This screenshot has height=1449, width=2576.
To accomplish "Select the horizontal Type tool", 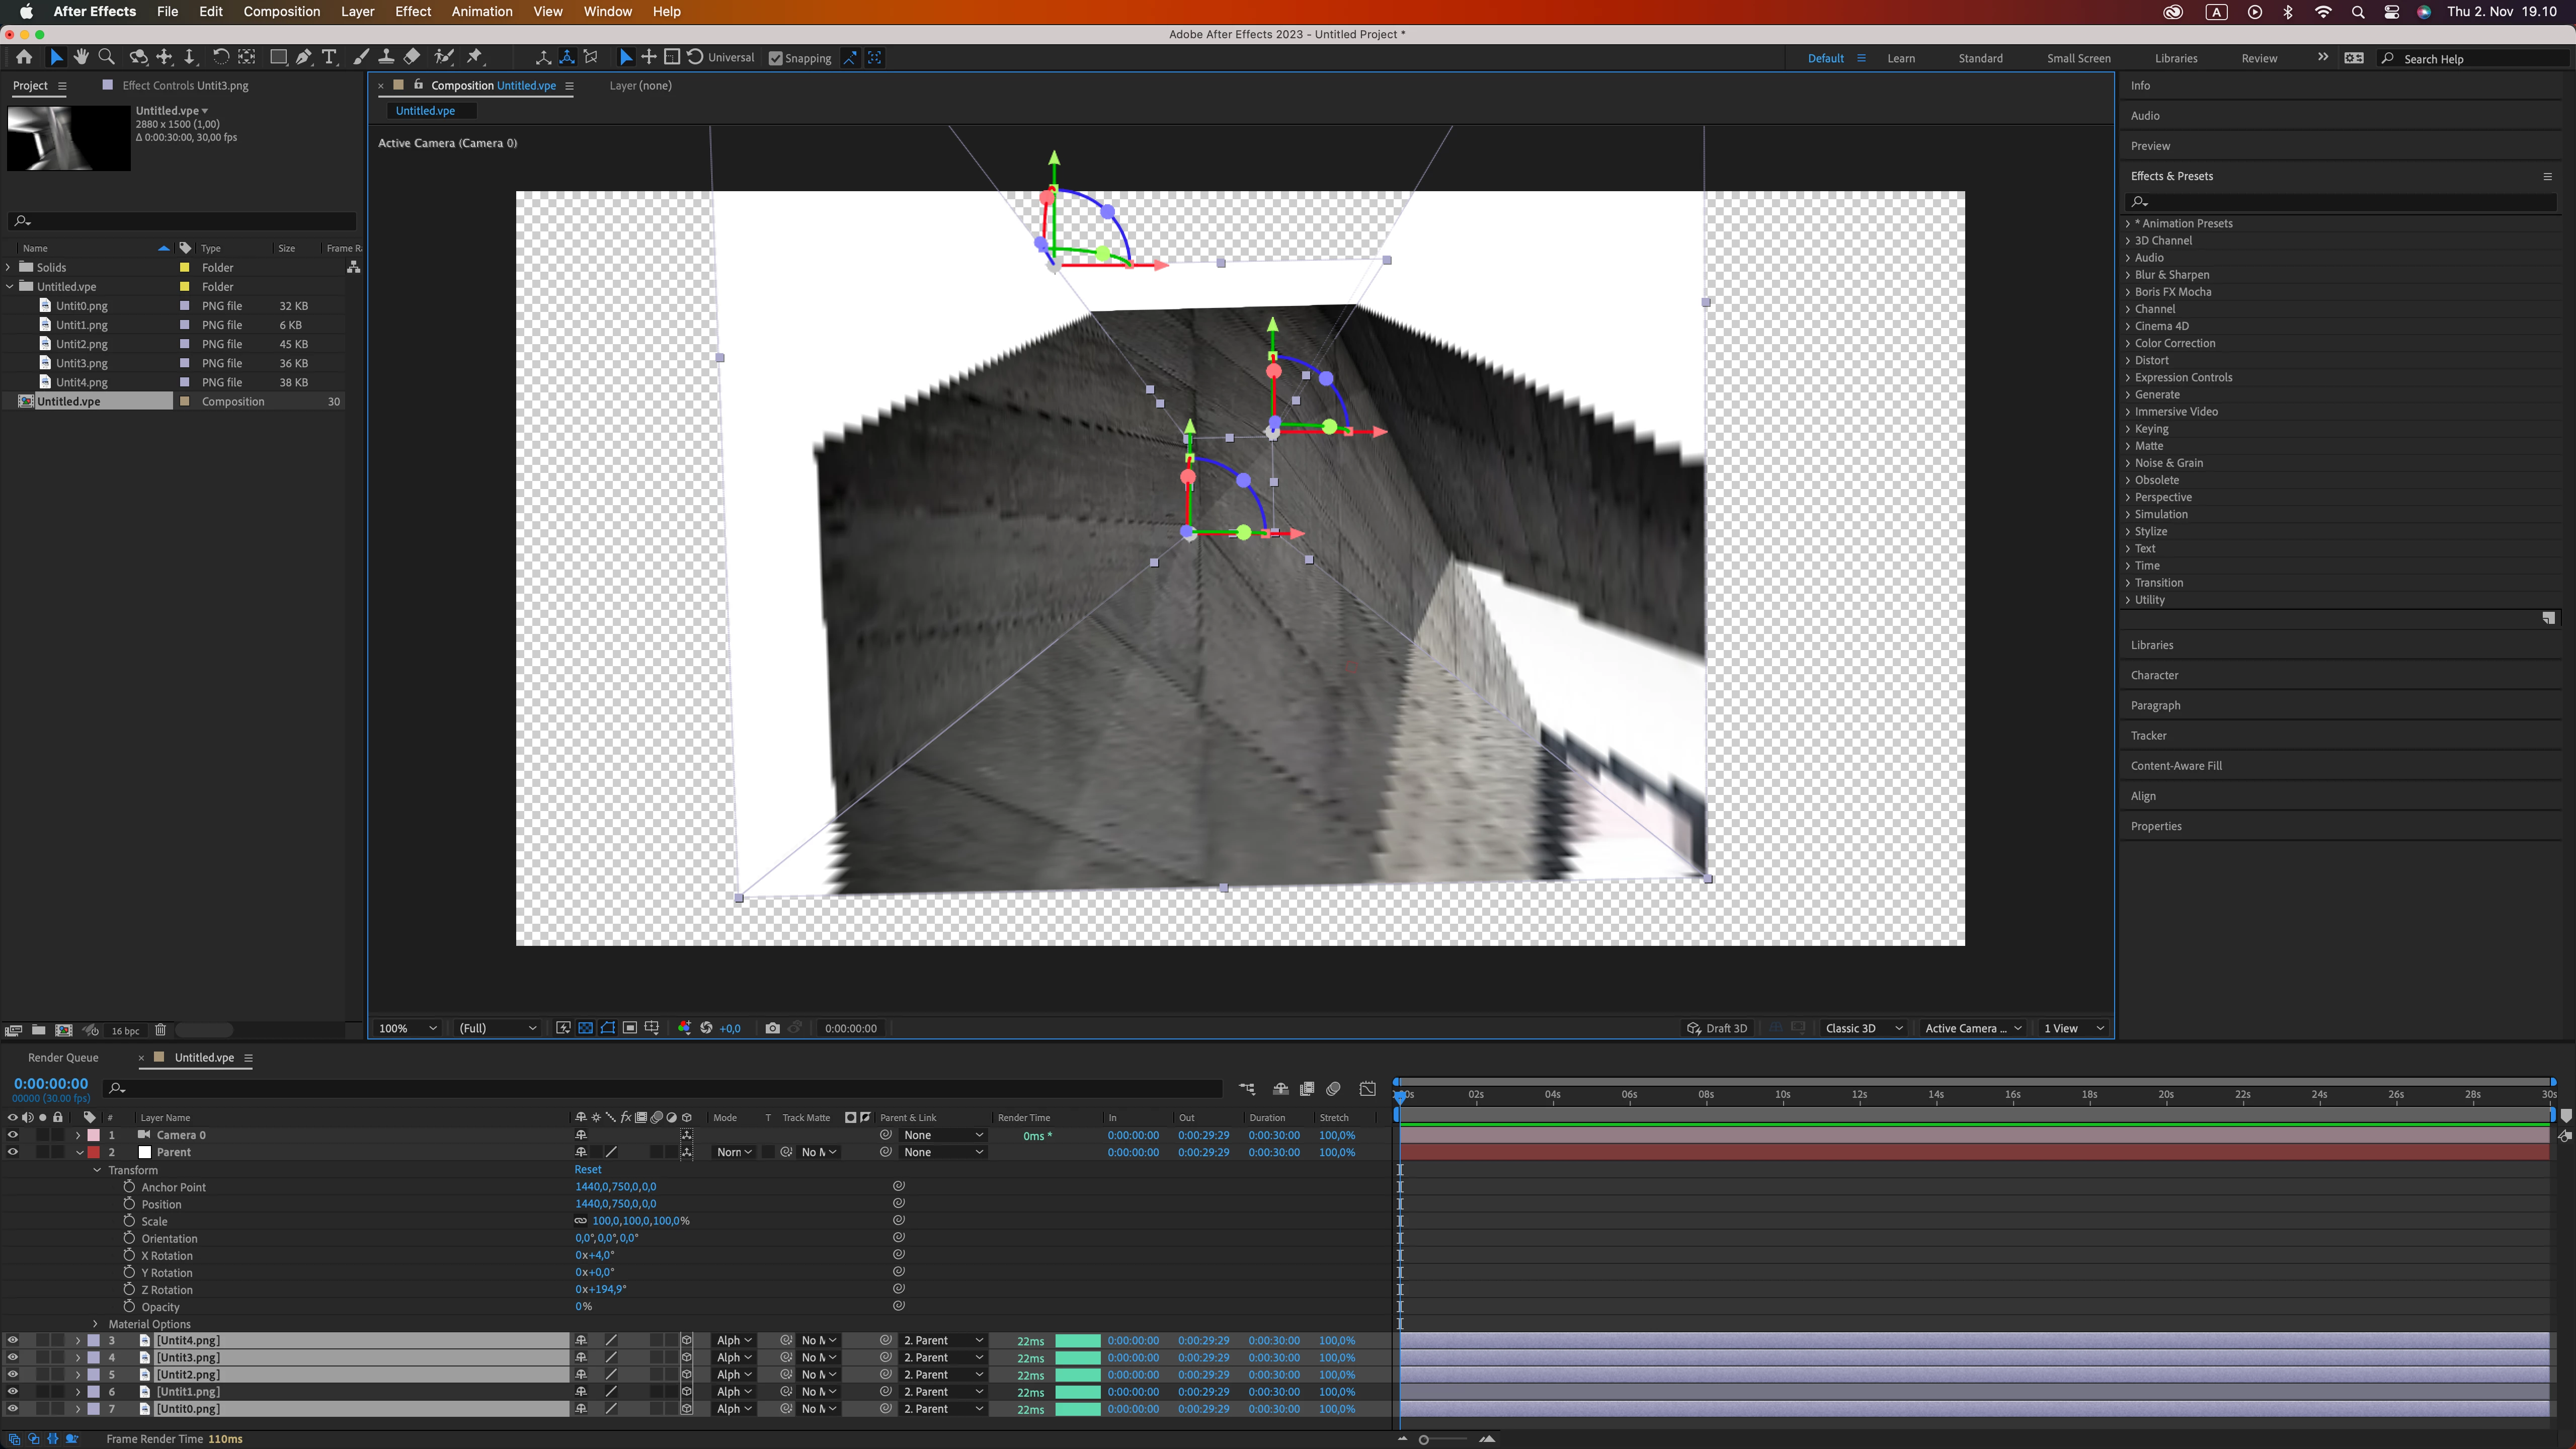I will click(x=329, y=57).
